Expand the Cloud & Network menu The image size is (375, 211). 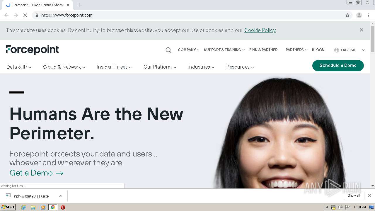64,67
